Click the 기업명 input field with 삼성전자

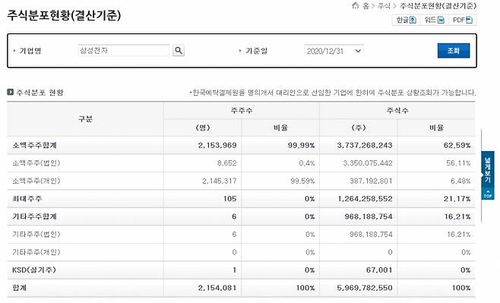coord(124,50)
